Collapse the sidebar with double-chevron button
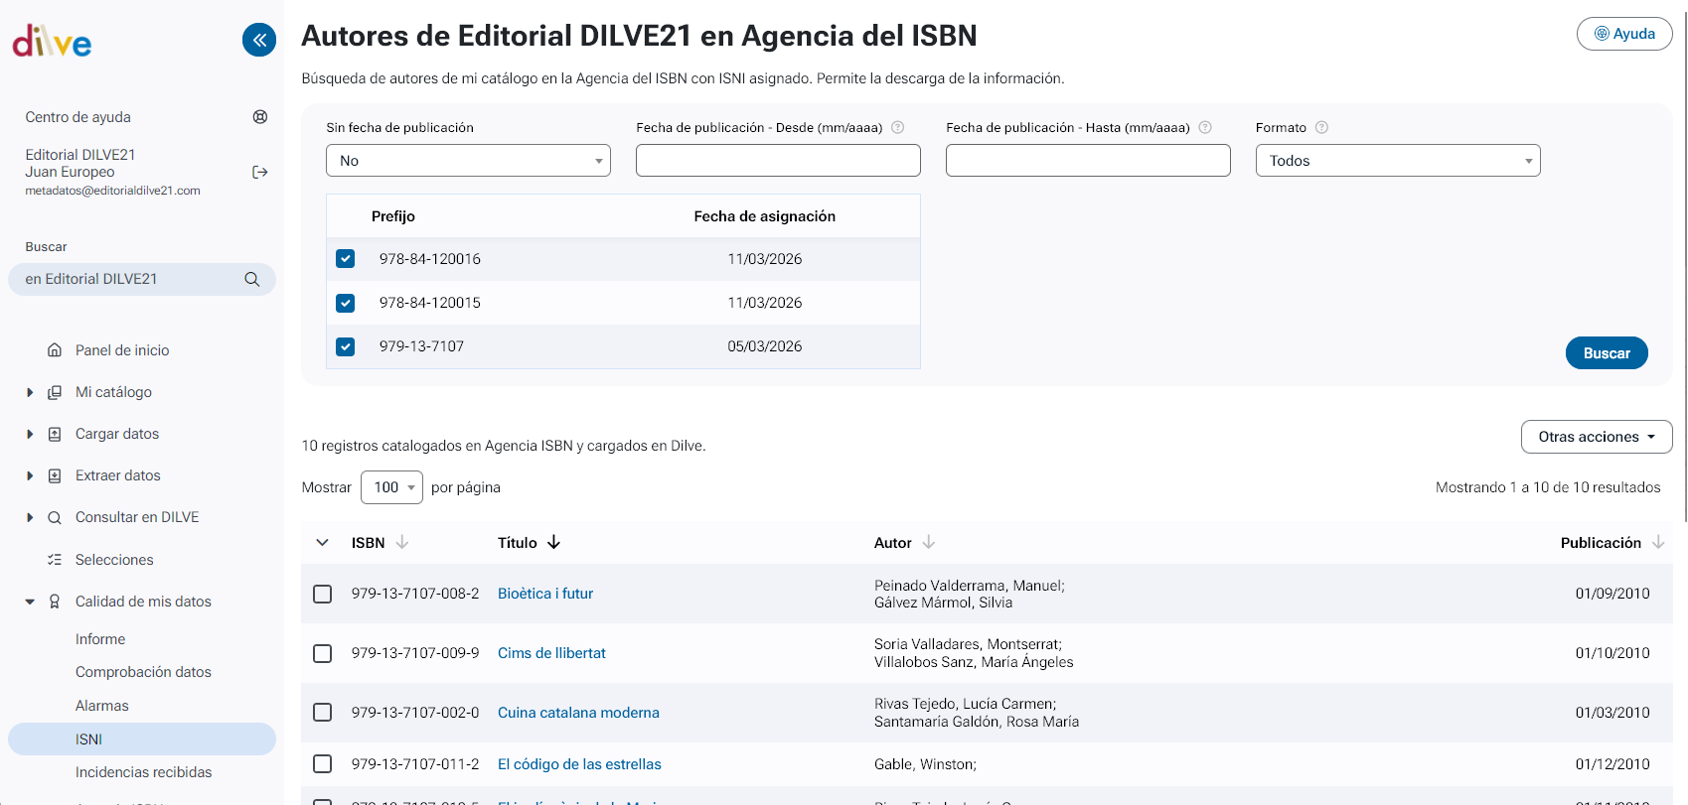The width and height of the screenshot is (1688, 805). click(x=259, y=40)
